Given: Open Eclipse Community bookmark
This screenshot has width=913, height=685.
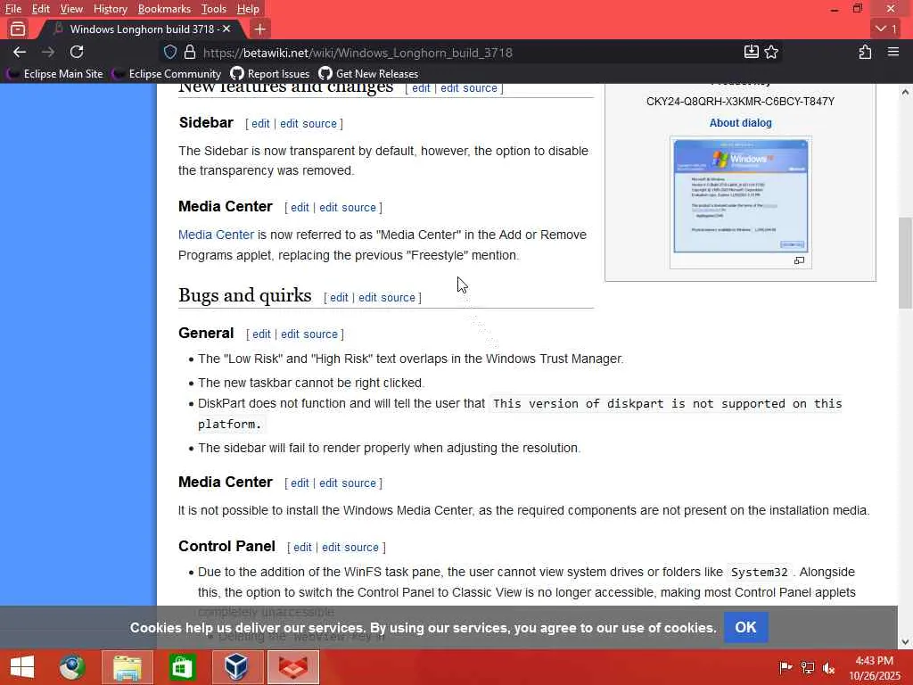Looking at the screenshot, I should click(167, 73).
